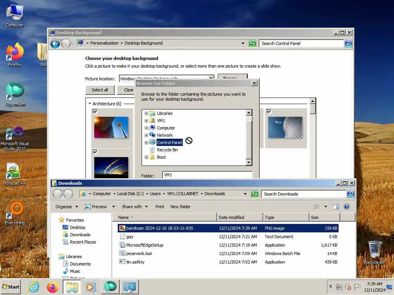Click the Control Panel taskbar button
The width and height of the screenshot is (394, 295).
(129, 287)
